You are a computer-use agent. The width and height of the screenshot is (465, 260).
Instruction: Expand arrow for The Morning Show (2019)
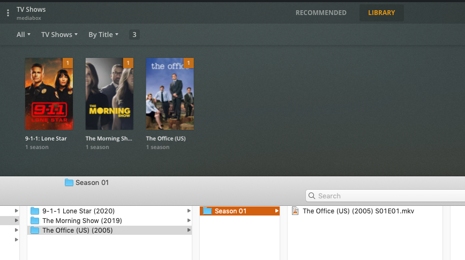(x=189, y=220)
